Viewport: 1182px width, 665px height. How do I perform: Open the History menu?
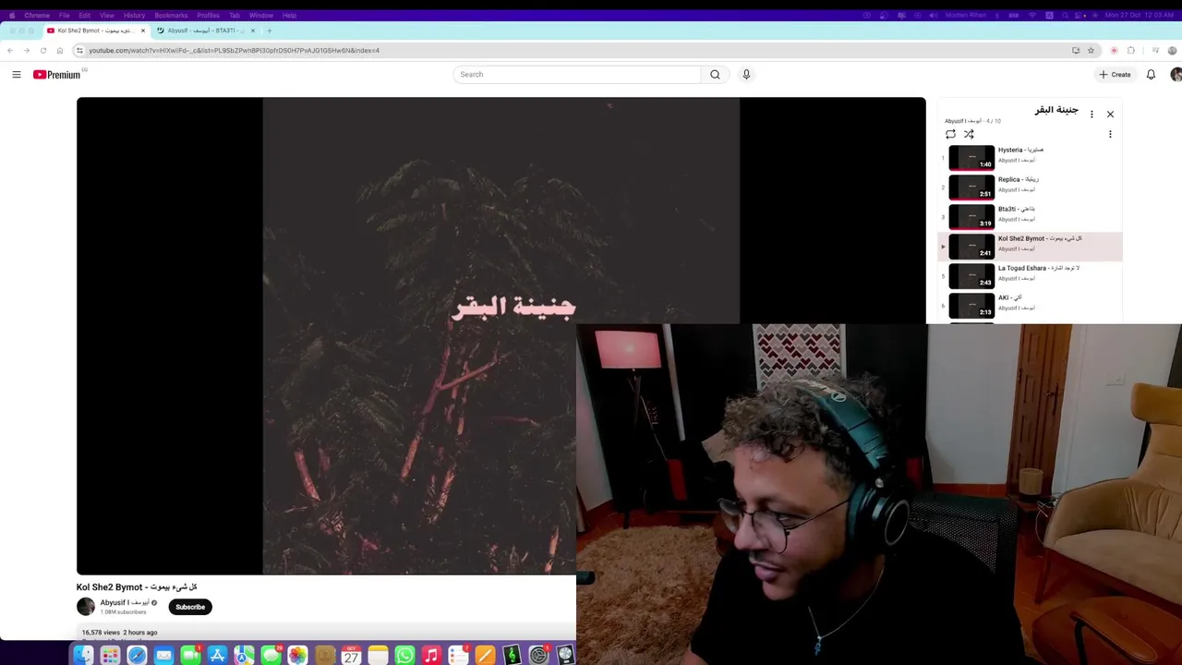click(134, 15)
